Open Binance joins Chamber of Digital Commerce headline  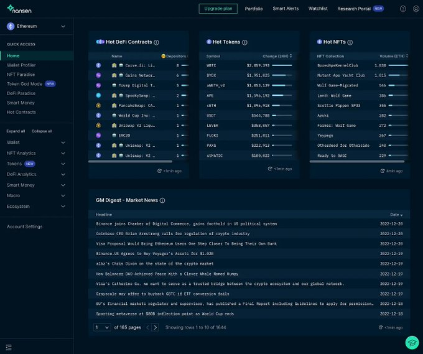coord(186,224)
